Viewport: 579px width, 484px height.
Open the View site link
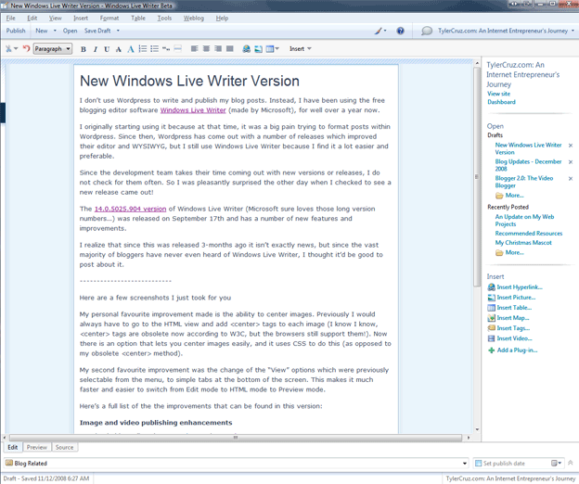coord(498,94)
